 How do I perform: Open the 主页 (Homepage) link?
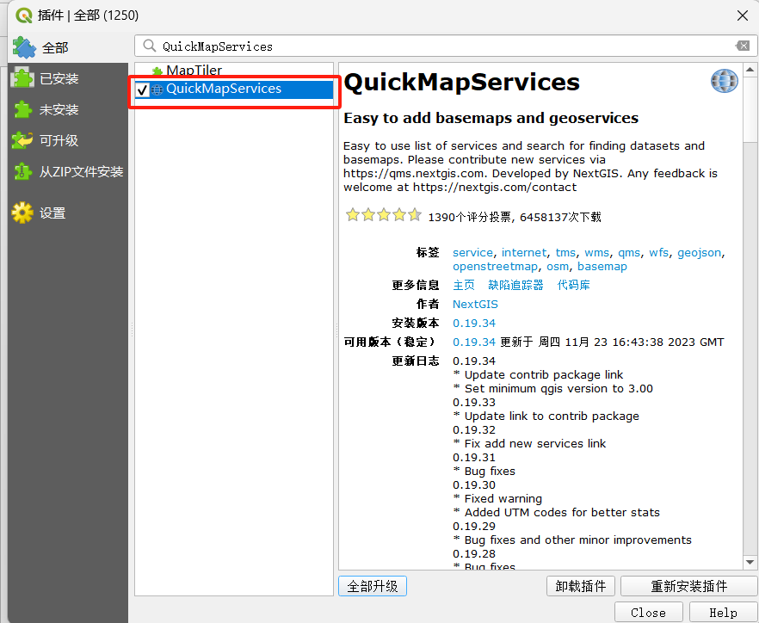464,285
